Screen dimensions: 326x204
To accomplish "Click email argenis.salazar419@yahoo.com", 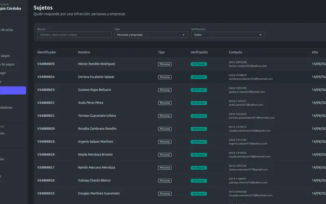I will pyautogui.click(x=248, y=144).
